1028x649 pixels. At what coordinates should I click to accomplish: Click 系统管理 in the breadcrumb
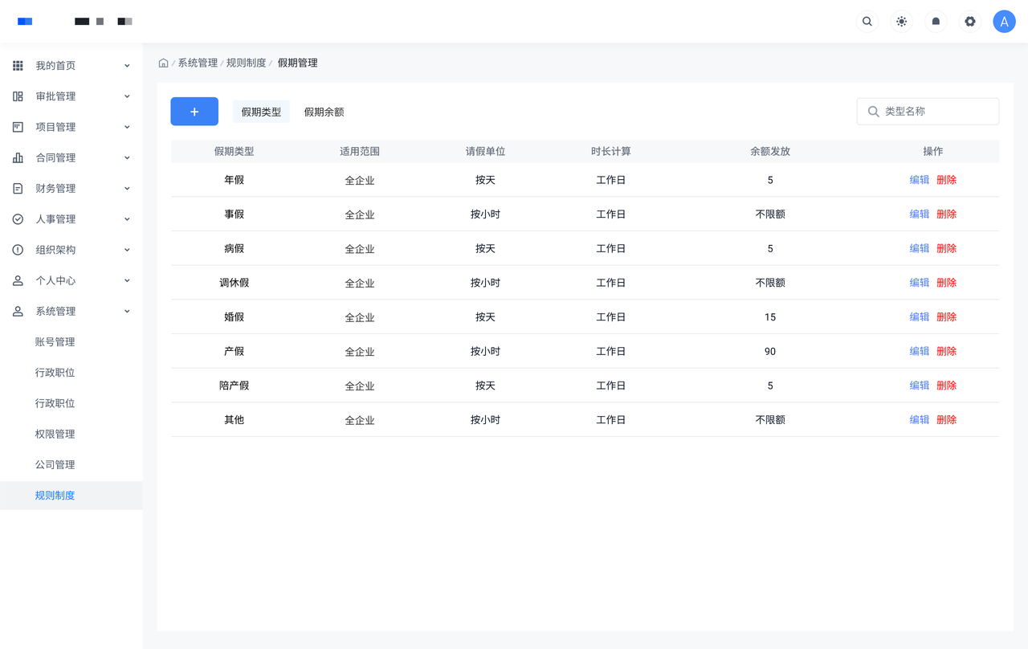pos(198,63)
